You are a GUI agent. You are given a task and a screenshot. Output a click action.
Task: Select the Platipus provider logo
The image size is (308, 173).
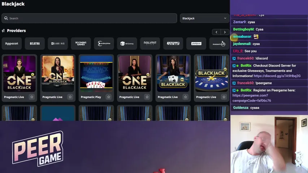[x=196, y=44]
